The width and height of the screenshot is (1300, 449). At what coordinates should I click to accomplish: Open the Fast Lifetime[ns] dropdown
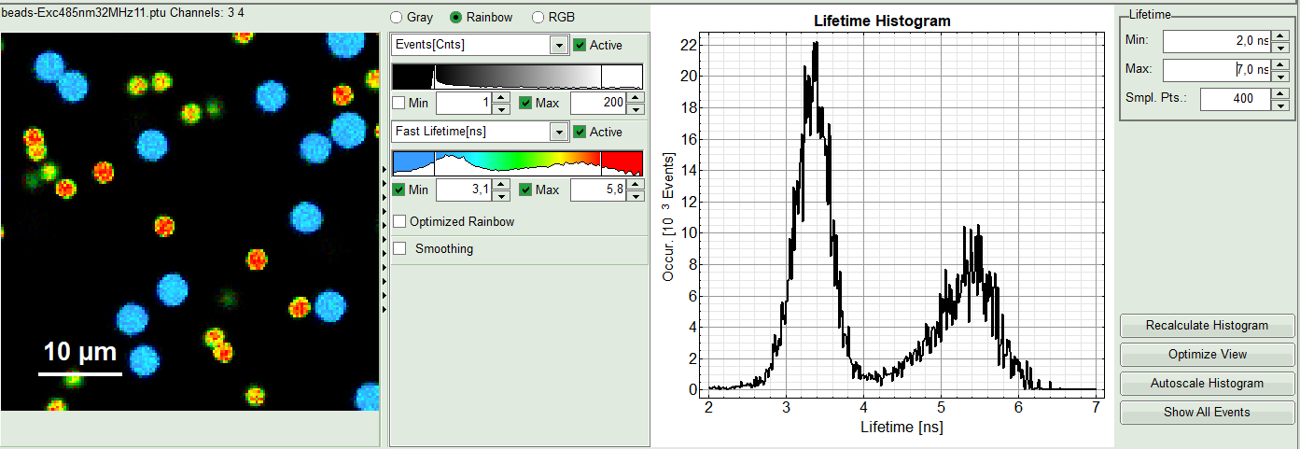tap(558, 132)
